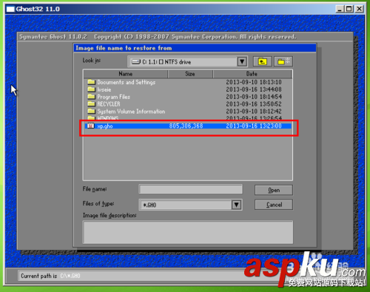Sort list by Size column header

(190, 74)
